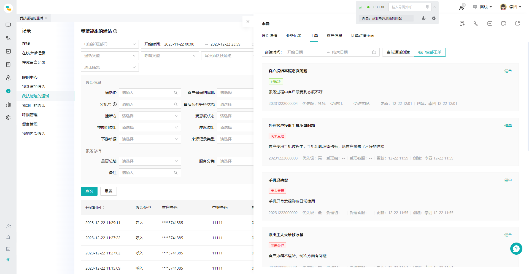Switch to the 订单对接页面 tab

point(363,36)
